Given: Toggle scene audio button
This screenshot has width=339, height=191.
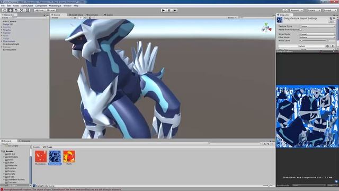Looking at the screenshot, I should coord(85,18).
